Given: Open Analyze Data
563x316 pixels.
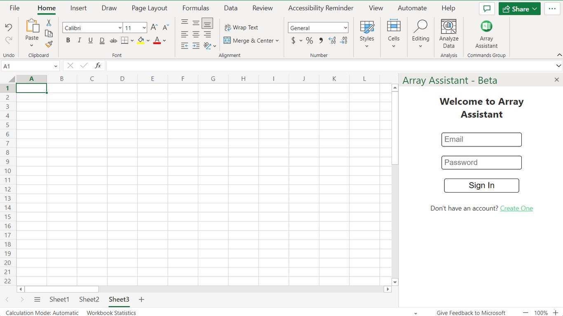Looking at the screenshot, I should point(449,34).
